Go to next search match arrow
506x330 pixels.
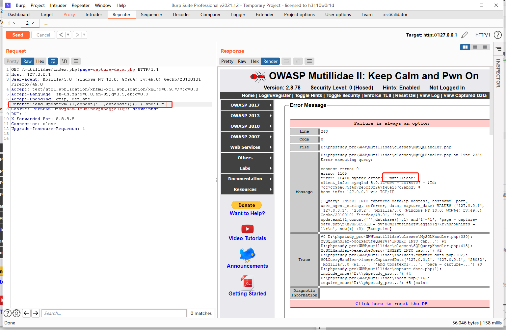pyautogui.click(x=36, y=313)
